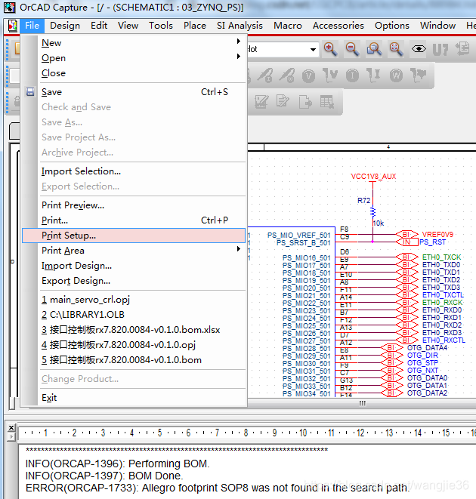Click the table grid toolbar icon
Viewport: 476px width, 499px height.
pyautogui.click(x=327, y=102)
